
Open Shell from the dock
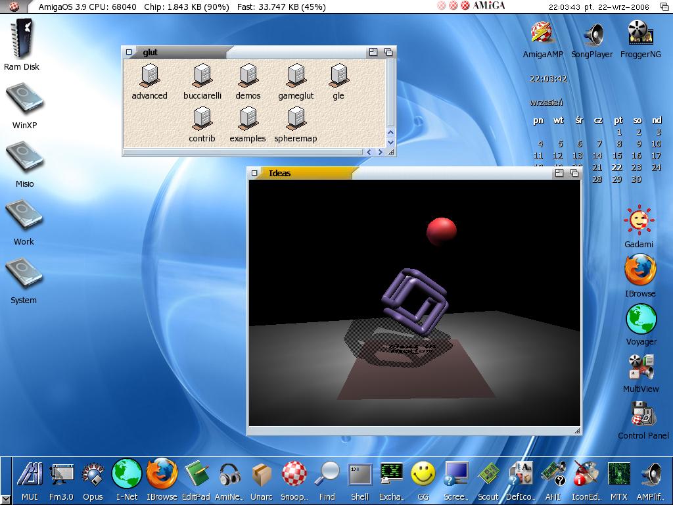(x=360, y=475)
